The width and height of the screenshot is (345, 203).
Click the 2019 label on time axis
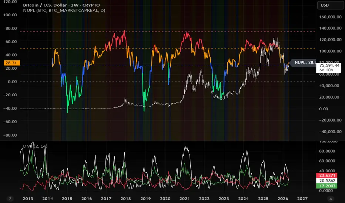[x=145, y=199]
